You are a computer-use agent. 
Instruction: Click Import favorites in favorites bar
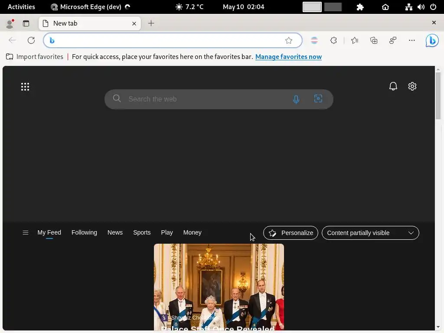pos(35,57)
